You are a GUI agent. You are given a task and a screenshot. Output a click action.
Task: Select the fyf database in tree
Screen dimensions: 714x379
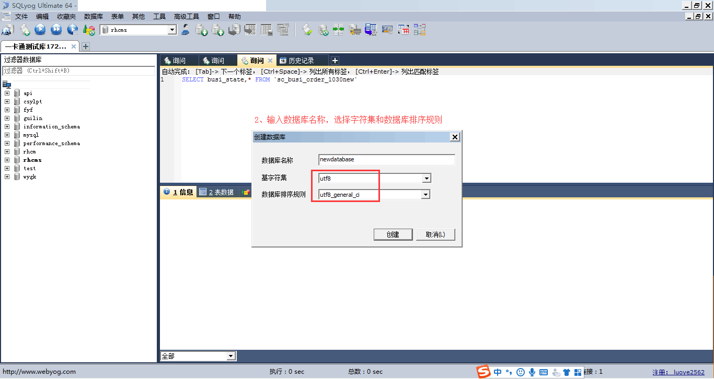tap(28, 110)
